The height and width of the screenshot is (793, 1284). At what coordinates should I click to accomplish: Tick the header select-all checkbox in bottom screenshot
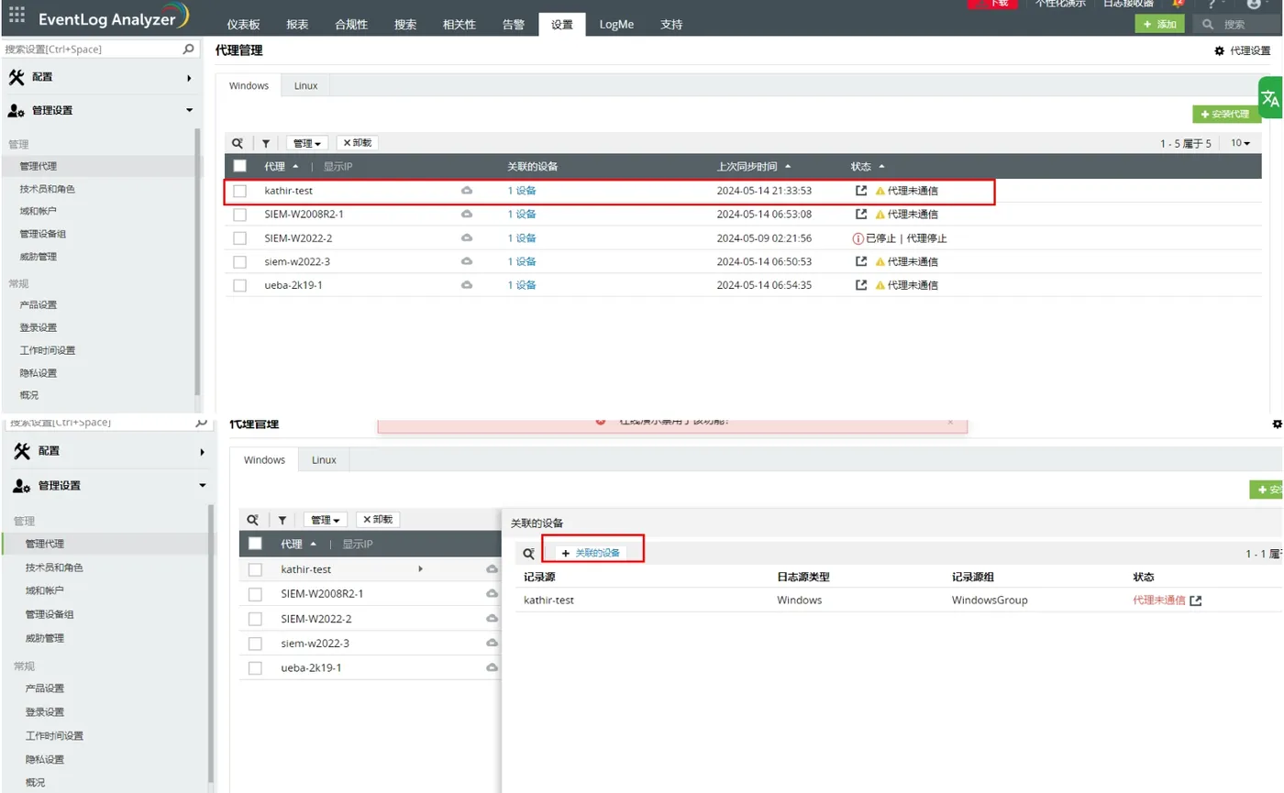tap(256, 544)
